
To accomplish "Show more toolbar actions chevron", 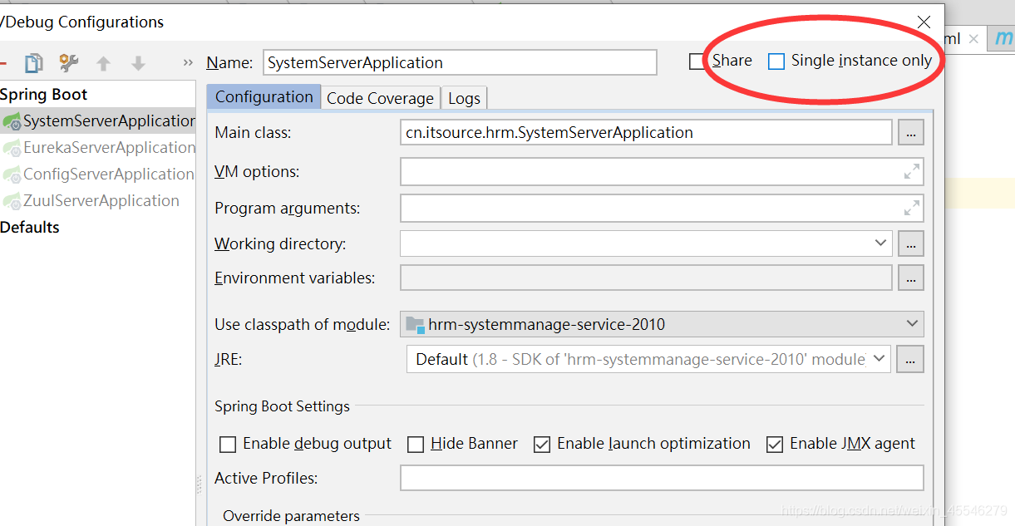I will point(188,63).
